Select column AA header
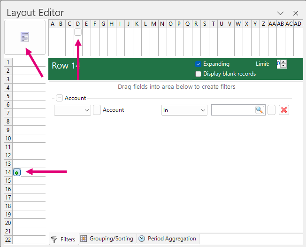The image size is (306, 247). tap(272, 24)
